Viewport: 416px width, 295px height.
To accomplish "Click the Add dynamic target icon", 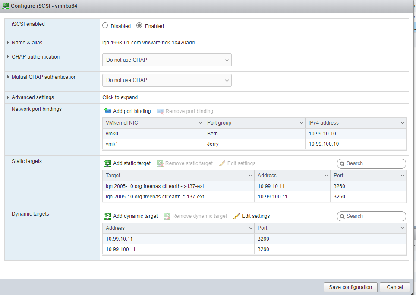I will click(108, 216).
